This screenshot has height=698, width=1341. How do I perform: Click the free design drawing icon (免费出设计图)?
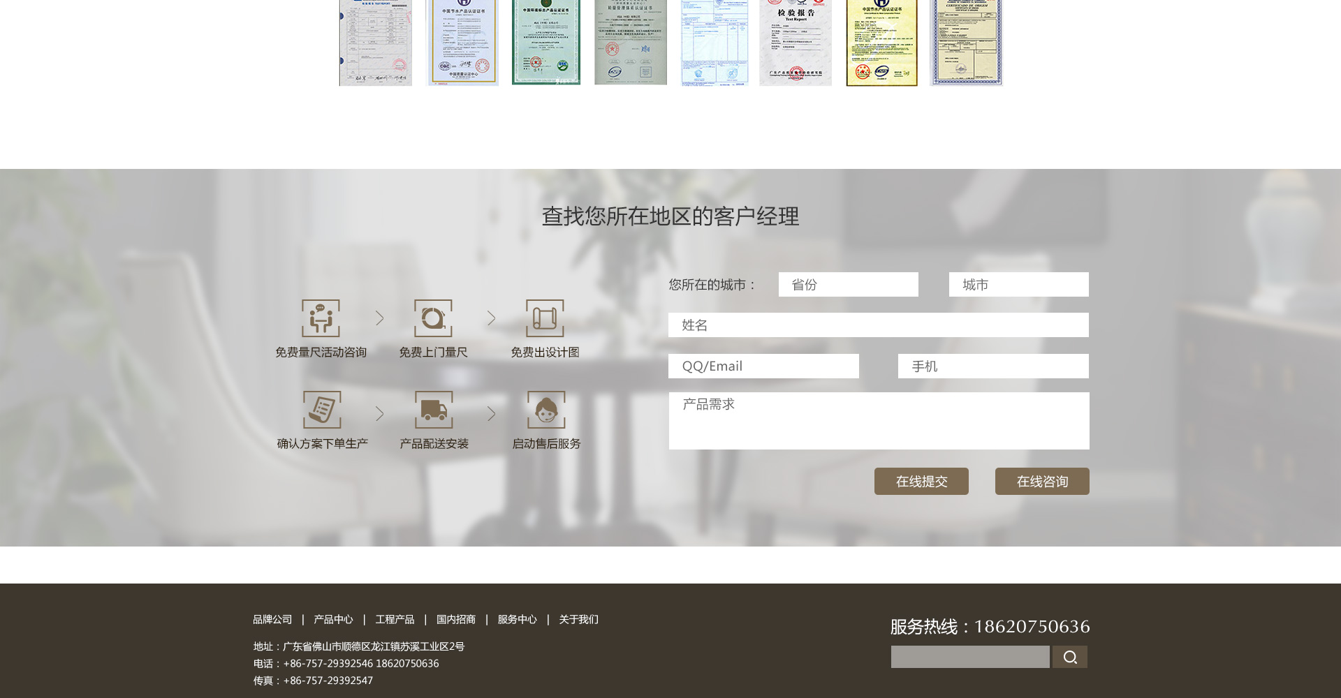[545, 318]
